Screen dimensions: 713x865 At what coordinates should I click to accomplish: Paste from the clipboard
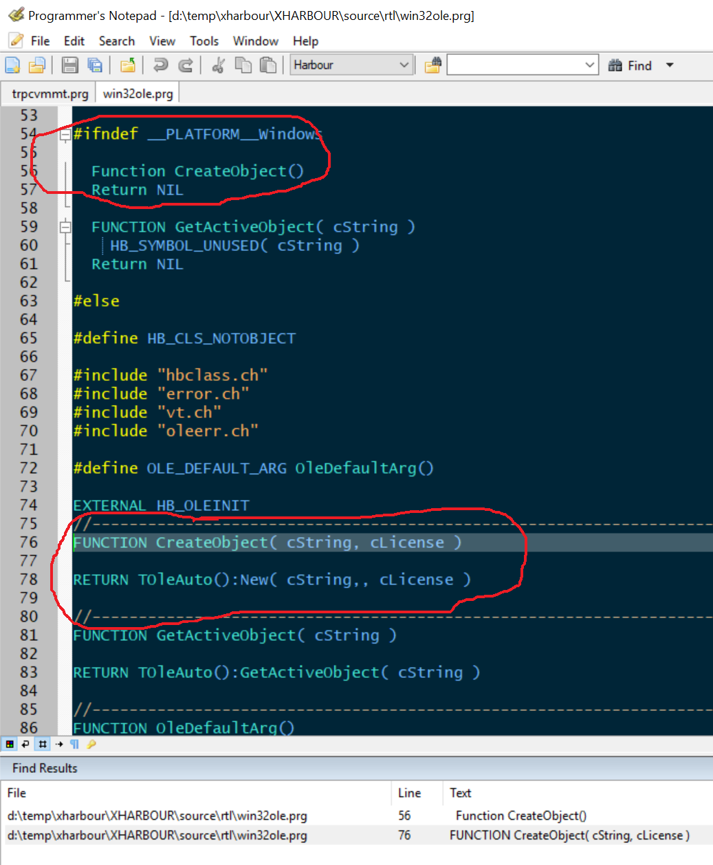click(268, 65)
